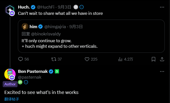This screenshot has height=103, width=170.
Task: Repost the Huch. tweet
Action: pyautogui.click(x=53, y=59)
